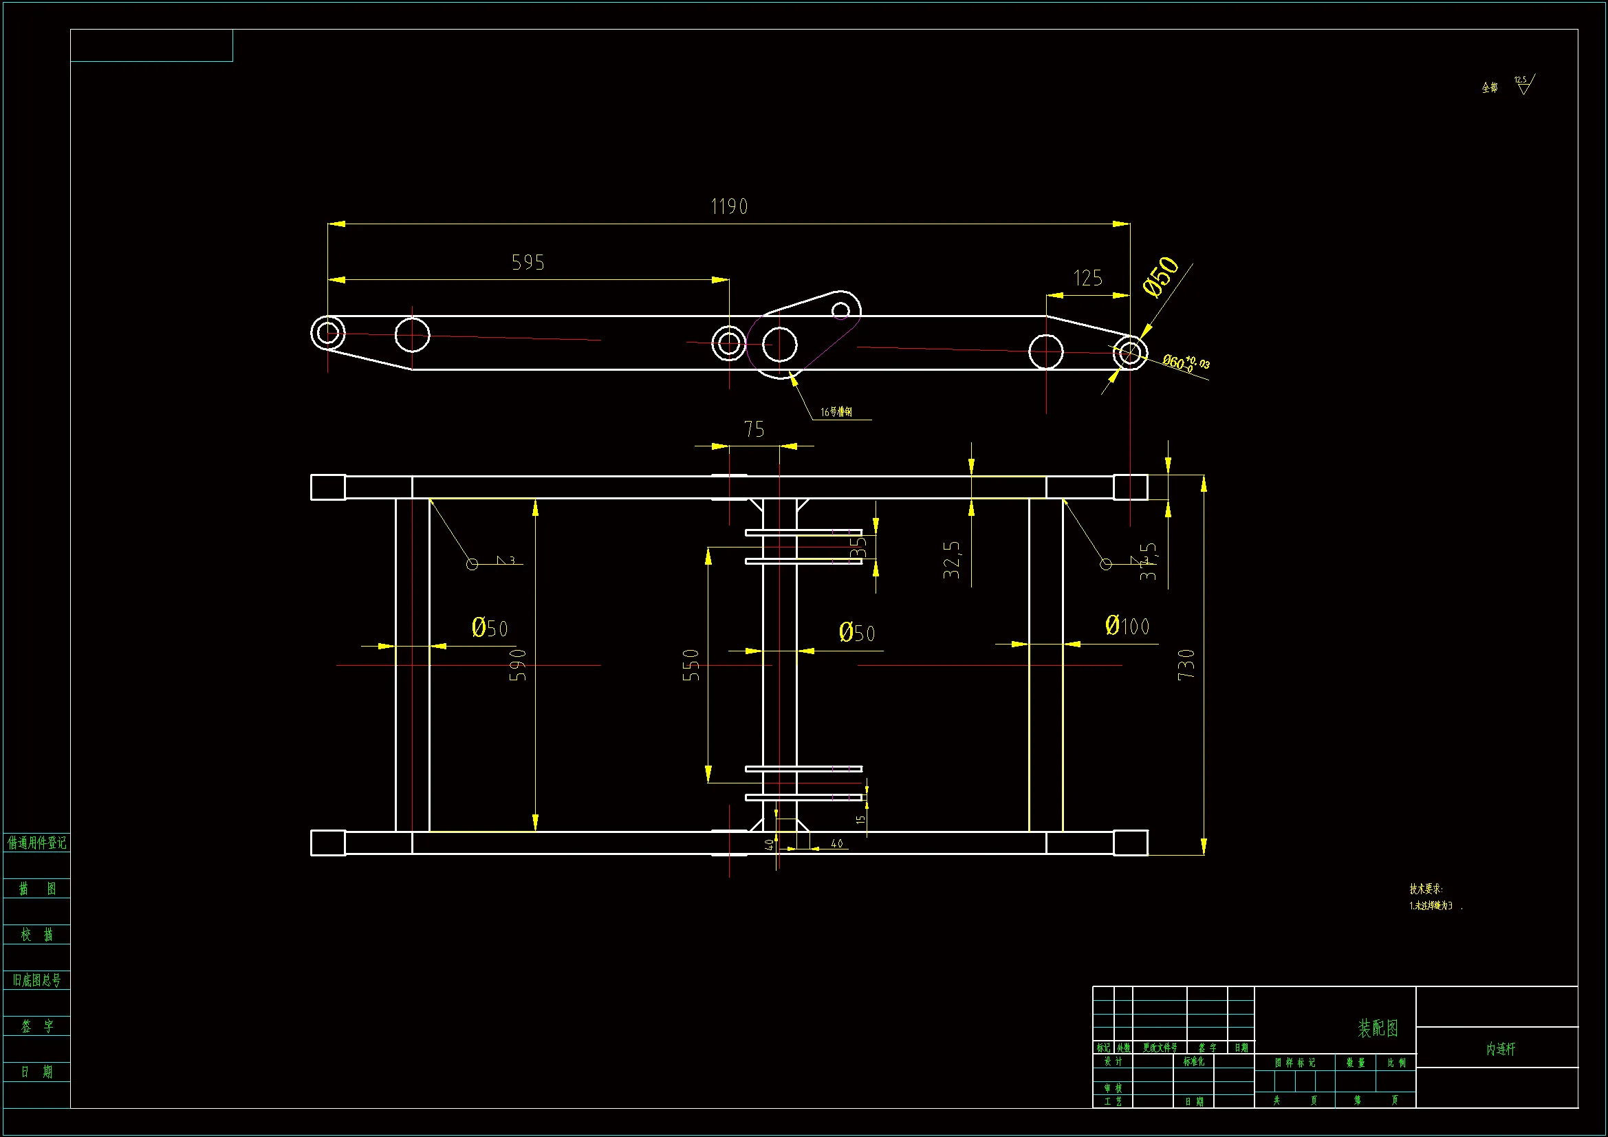Screen dimensions: 1608x1137
Task: Click the 旧底图总号 sidebar cell
Action: click(x=36, y=980)
